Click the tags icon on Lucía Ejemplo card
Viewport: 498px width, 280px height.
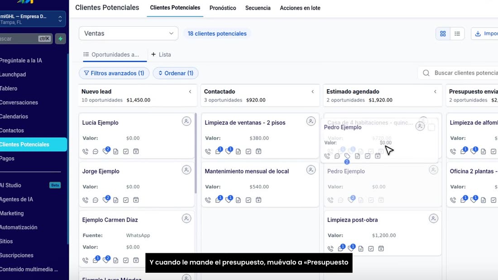[x=106, y=151]
